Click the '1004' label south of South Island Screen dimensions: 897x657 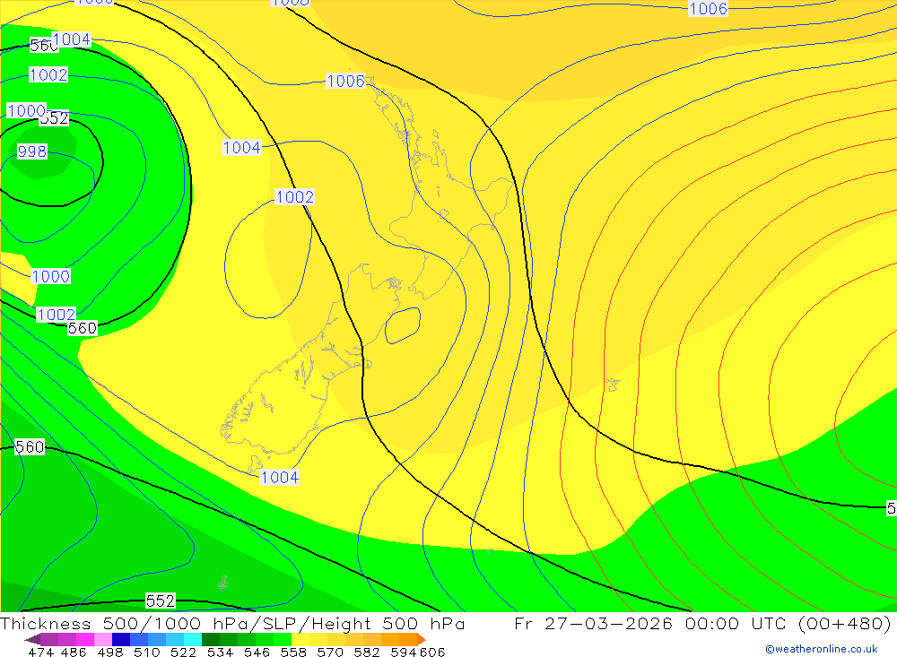coord(279,478)
